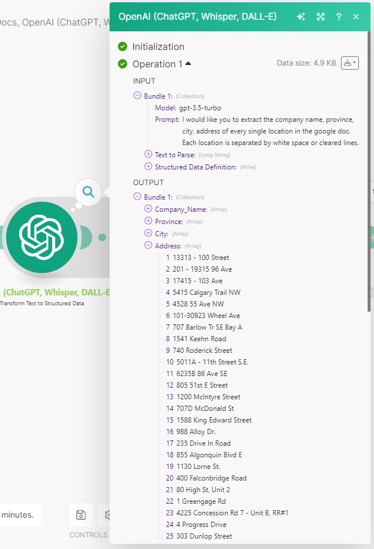Click the Transform Text to Structured Data label
The height and width of the screenshot is (549, 374).
42,303
